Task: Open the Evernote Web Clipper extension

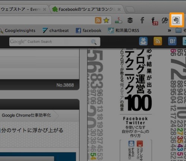Action: point(176,20)
